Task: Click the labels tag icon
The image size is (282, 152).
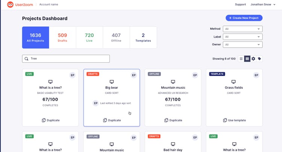Action: pyautogui.click(x=259, y=59)
